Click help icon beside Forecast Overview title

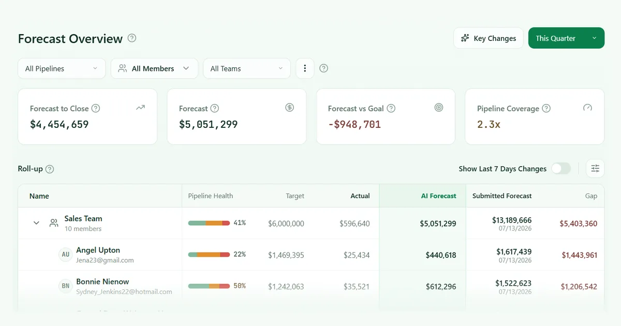click(x=132, y=38)
